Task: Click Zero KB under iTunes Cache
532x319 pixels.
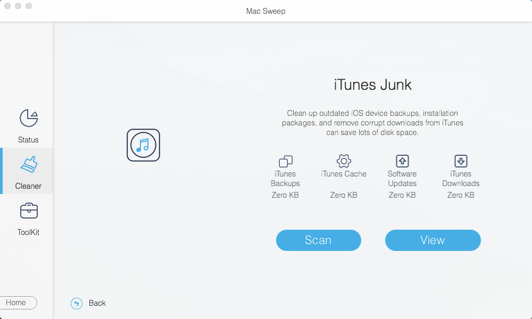Action: tap(344, 195)
